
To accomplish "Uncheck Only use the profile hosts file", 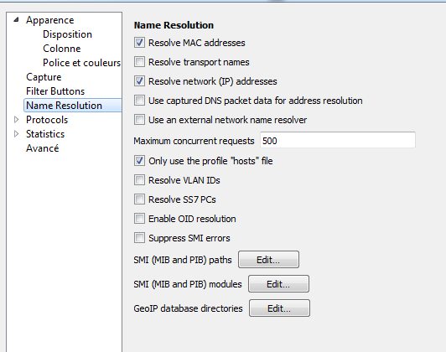I will (x=139, y=161).
